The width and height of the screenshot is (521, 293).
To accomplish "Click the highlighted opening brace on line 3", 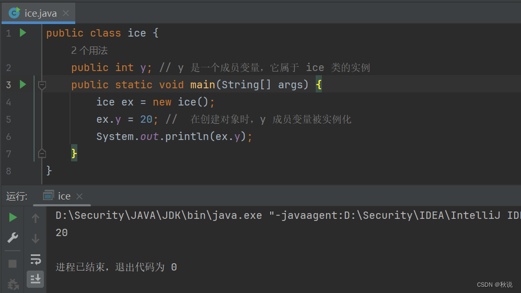I will (x=319, y=85).
